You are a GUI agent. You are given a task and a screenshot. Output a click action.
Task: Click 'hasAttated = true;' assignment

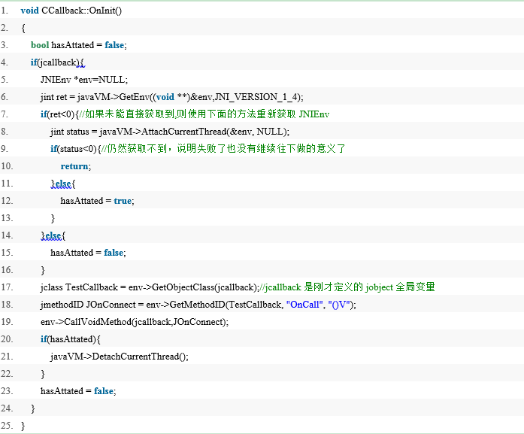click(x=97, y=201)
